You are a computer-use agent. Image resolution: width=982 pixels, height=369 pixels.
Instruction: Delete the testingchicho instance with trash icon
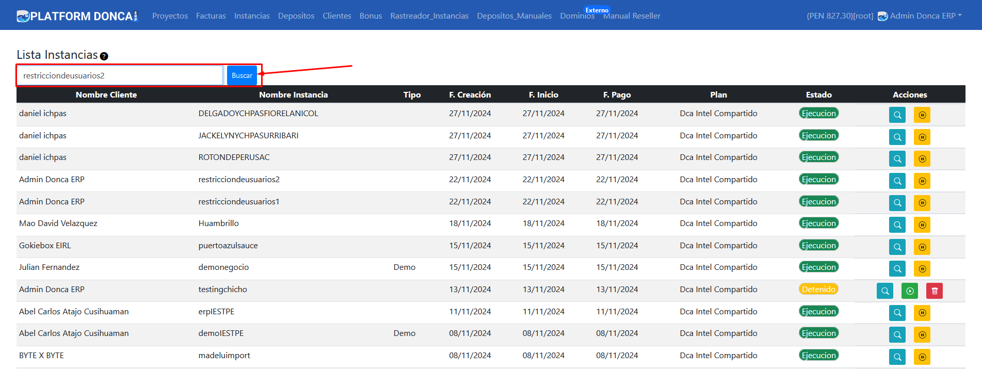point(934,291)
